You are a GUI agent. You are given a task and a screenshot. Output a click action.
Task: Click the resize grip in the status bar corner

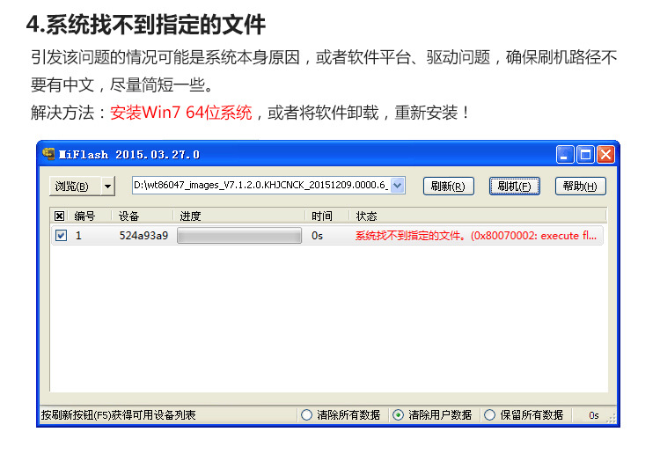(612, 417)
